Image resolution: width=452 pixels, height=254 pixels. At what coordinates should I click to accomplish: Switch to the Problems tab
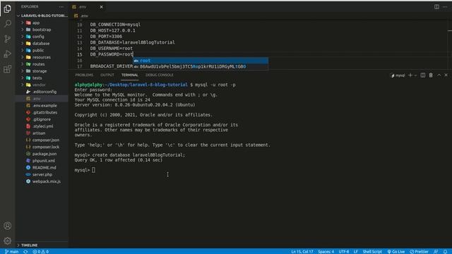point(84,75)
